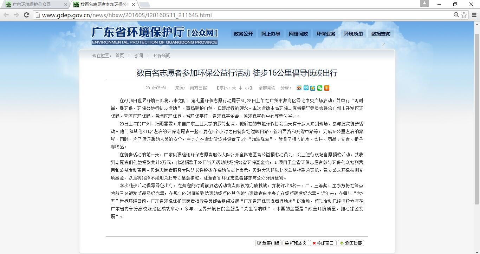Open more share options plus icon
This screenshot has height=254, width=480.
tap(327, 88)
